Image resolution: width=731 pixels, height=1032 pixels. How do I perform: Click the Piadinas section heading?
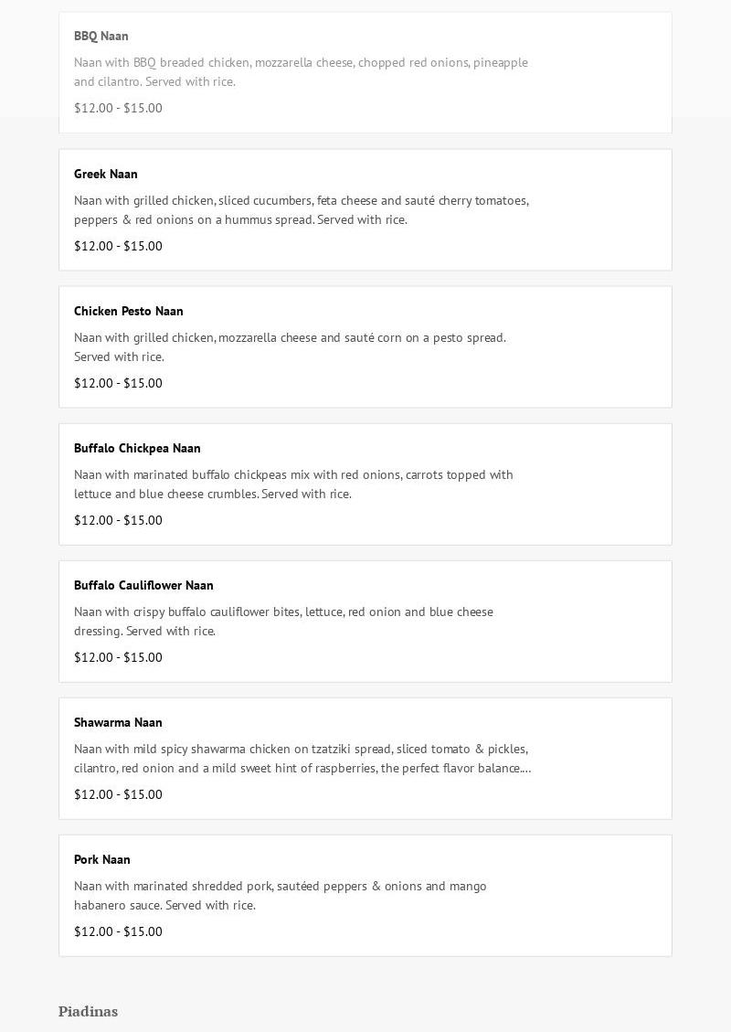coord(89,1011)
